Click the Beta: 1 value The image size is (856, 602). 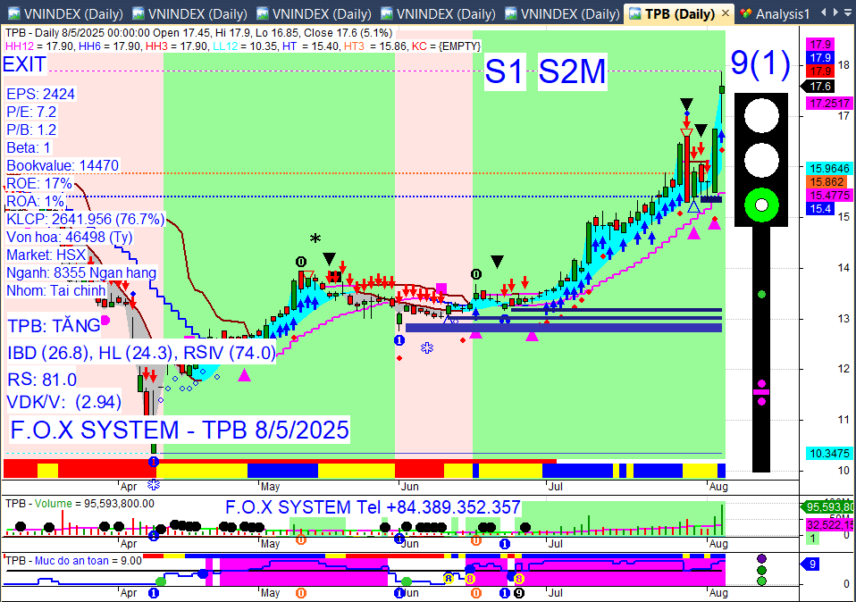coord(29,148)
